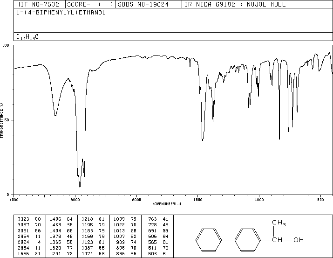333x258 pixels.
Task: Choose peak value 1013 in the table
Action: point(119,230)
